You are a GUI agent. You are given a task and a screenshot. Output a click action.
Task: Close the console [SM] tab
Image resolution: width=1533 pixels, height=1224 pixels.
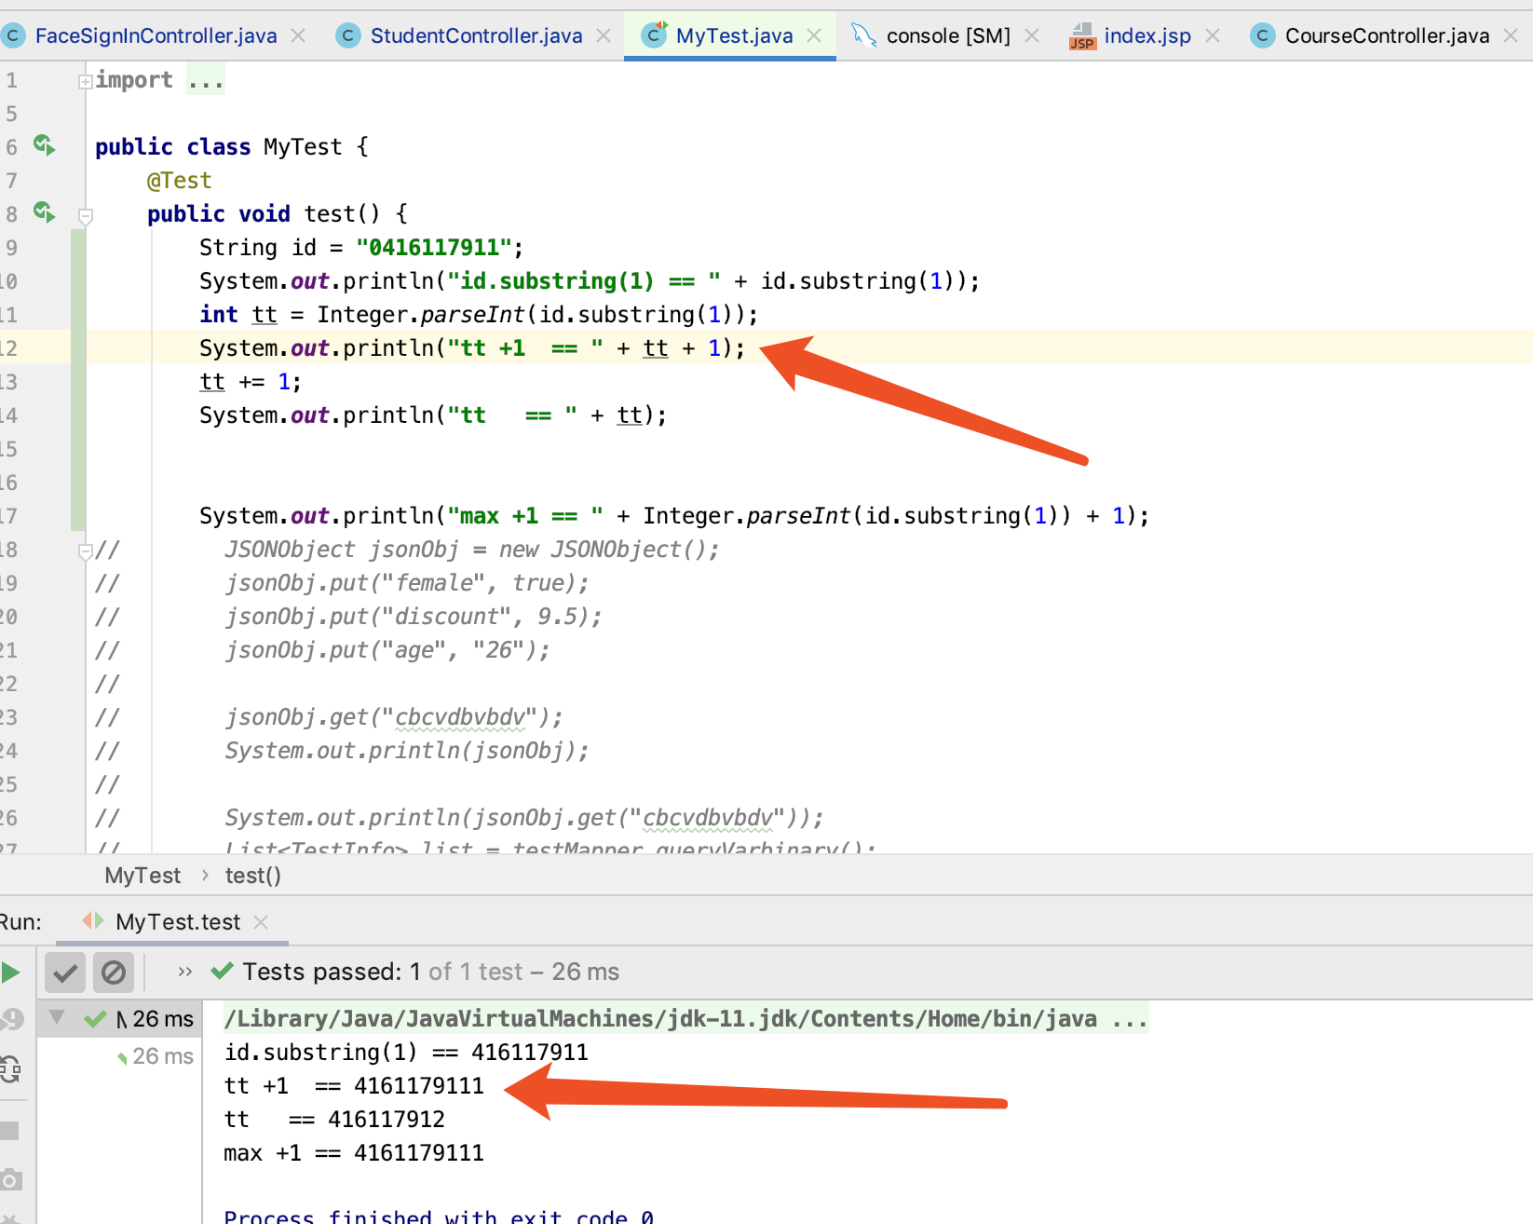1032,35
